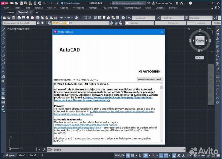222x159 pixels.
Task: Click the Общий доступ share button
Action: click(70, 3)
